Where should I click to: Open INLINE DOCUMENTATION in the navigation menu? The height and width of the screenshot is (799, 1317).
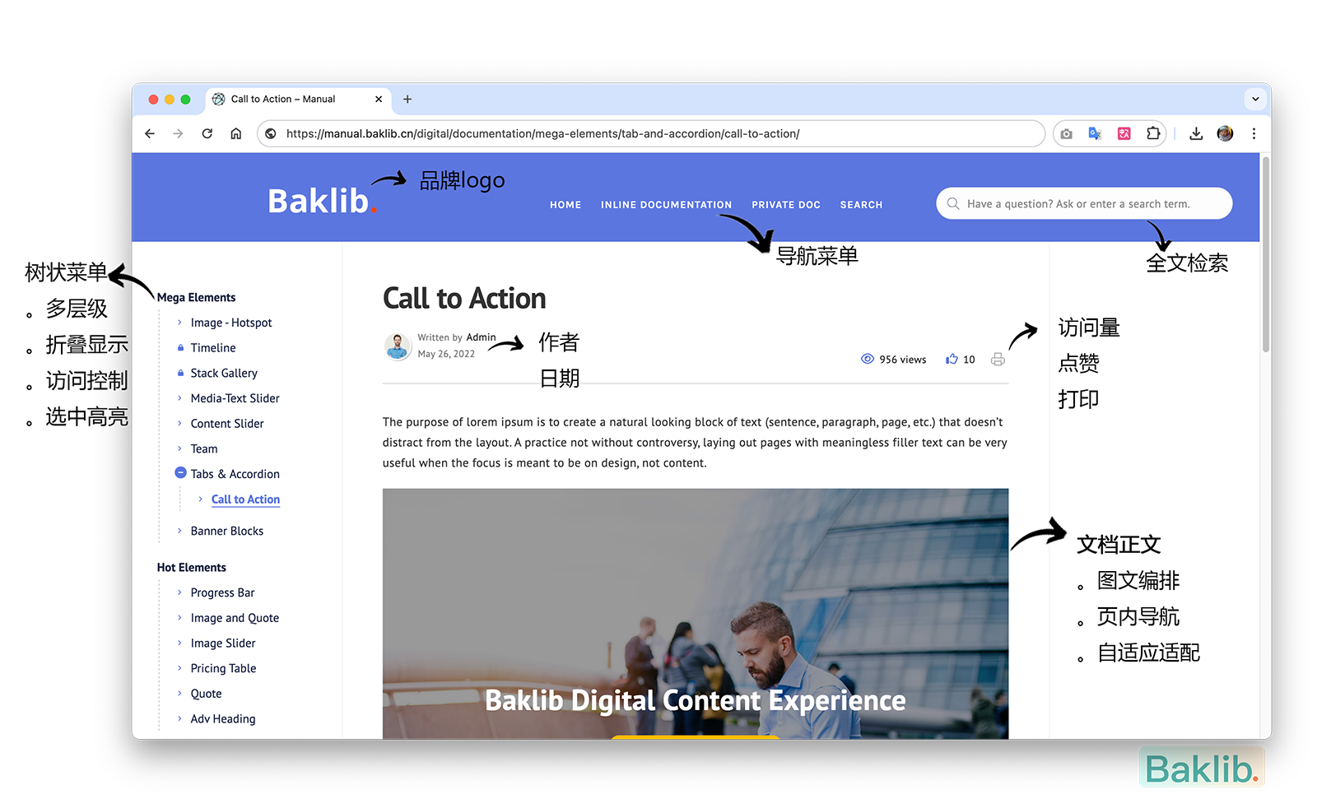pos(666,205)
